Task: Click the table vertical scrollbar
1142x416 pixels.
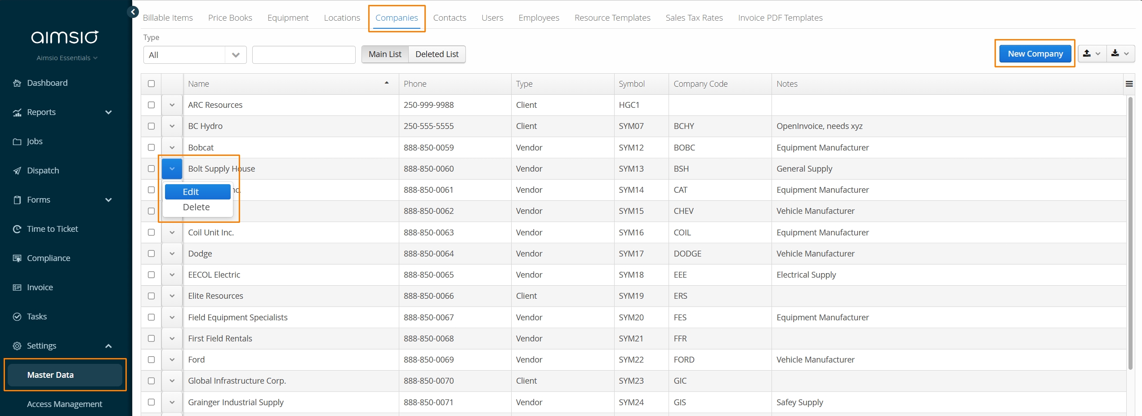Action: (1130, 234)
